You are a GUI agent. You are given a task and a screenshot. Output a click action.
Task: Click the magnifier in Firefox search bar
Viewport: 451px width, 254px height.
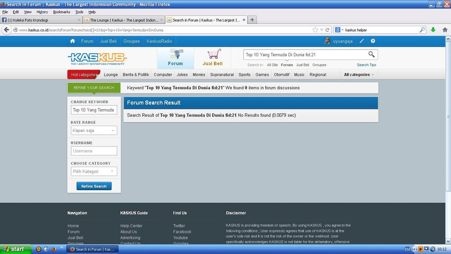[422, 30]
